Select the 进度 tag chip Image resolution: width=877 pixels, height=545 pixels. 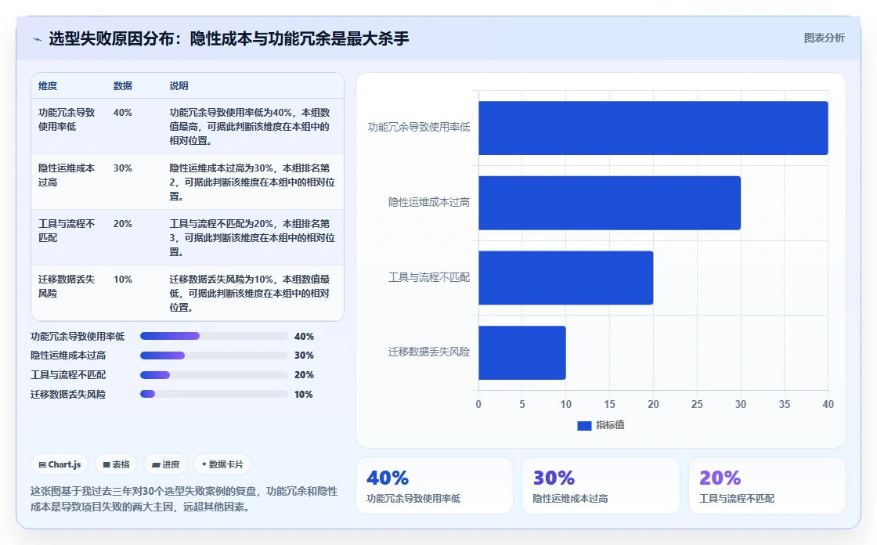[x=165, y=464]
